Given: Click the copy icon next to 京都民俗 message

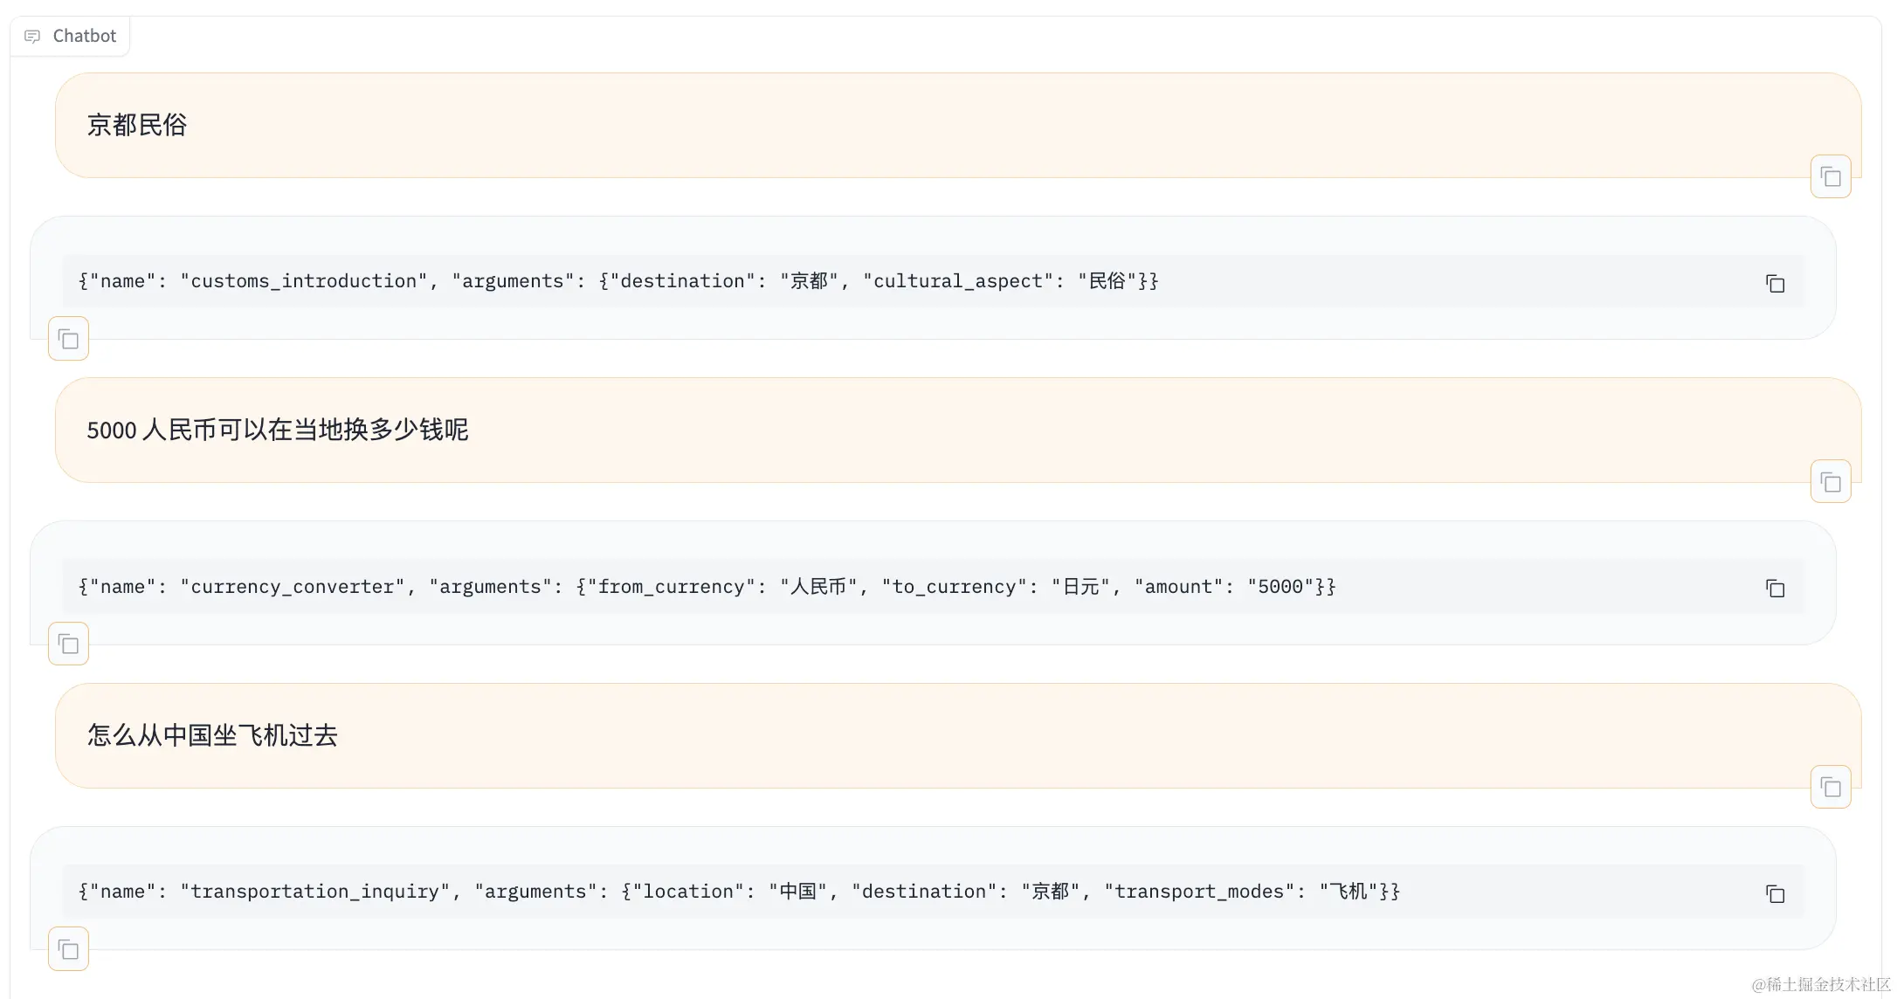Looking at the screenshot, I should click(1831, 177).
